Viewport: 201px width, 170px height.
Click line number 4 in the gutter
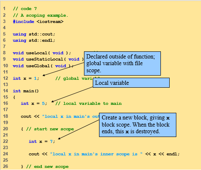point(4,28)
